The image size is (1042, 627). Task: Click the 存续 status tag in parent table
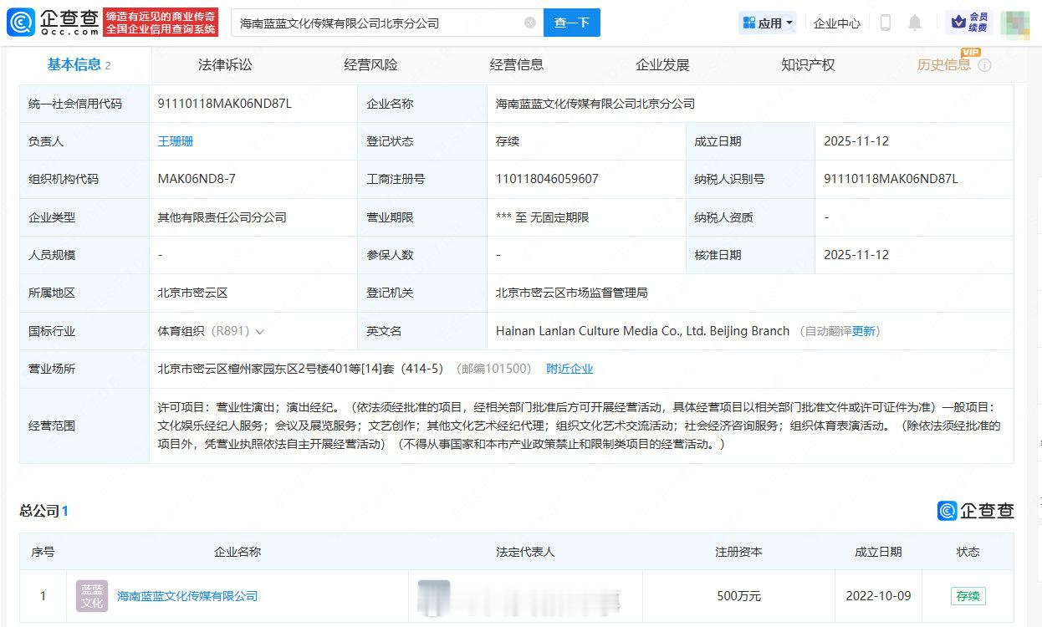click(968, 596)
